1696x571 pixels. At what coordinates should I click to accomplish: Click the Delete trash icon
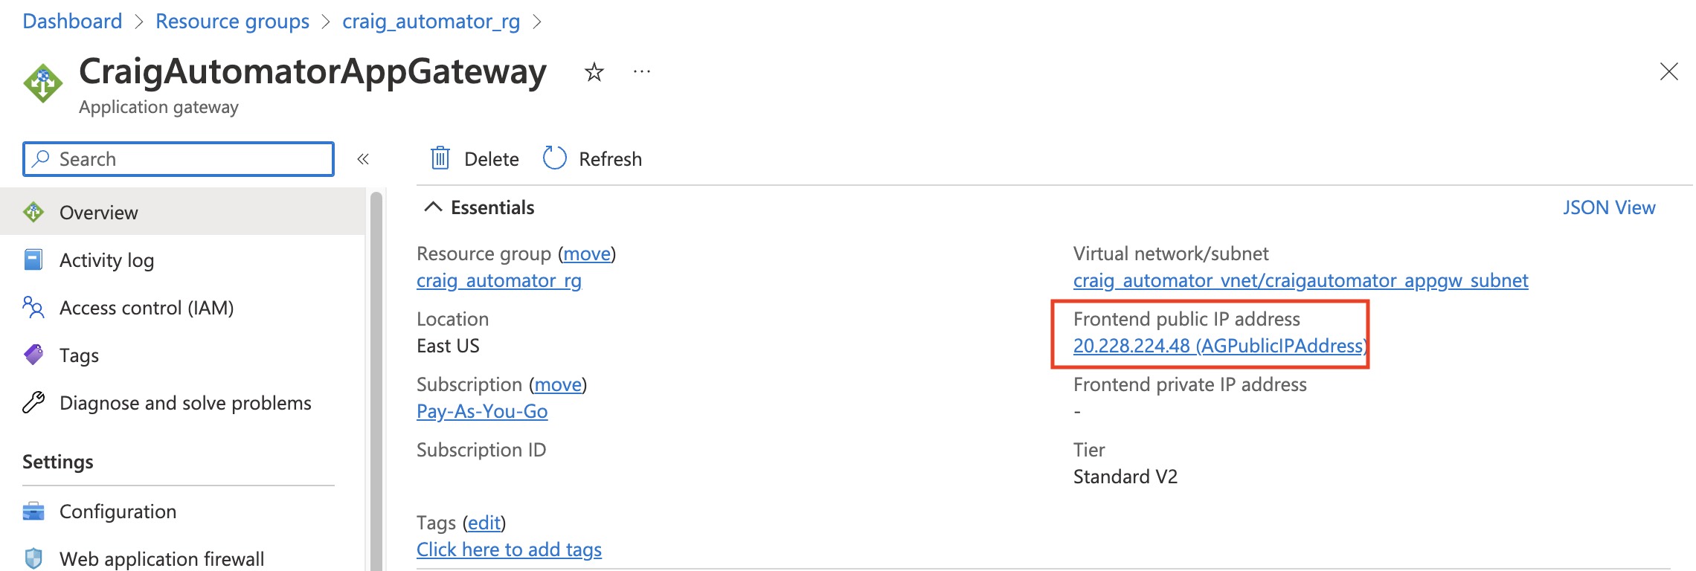coord(440,158)
